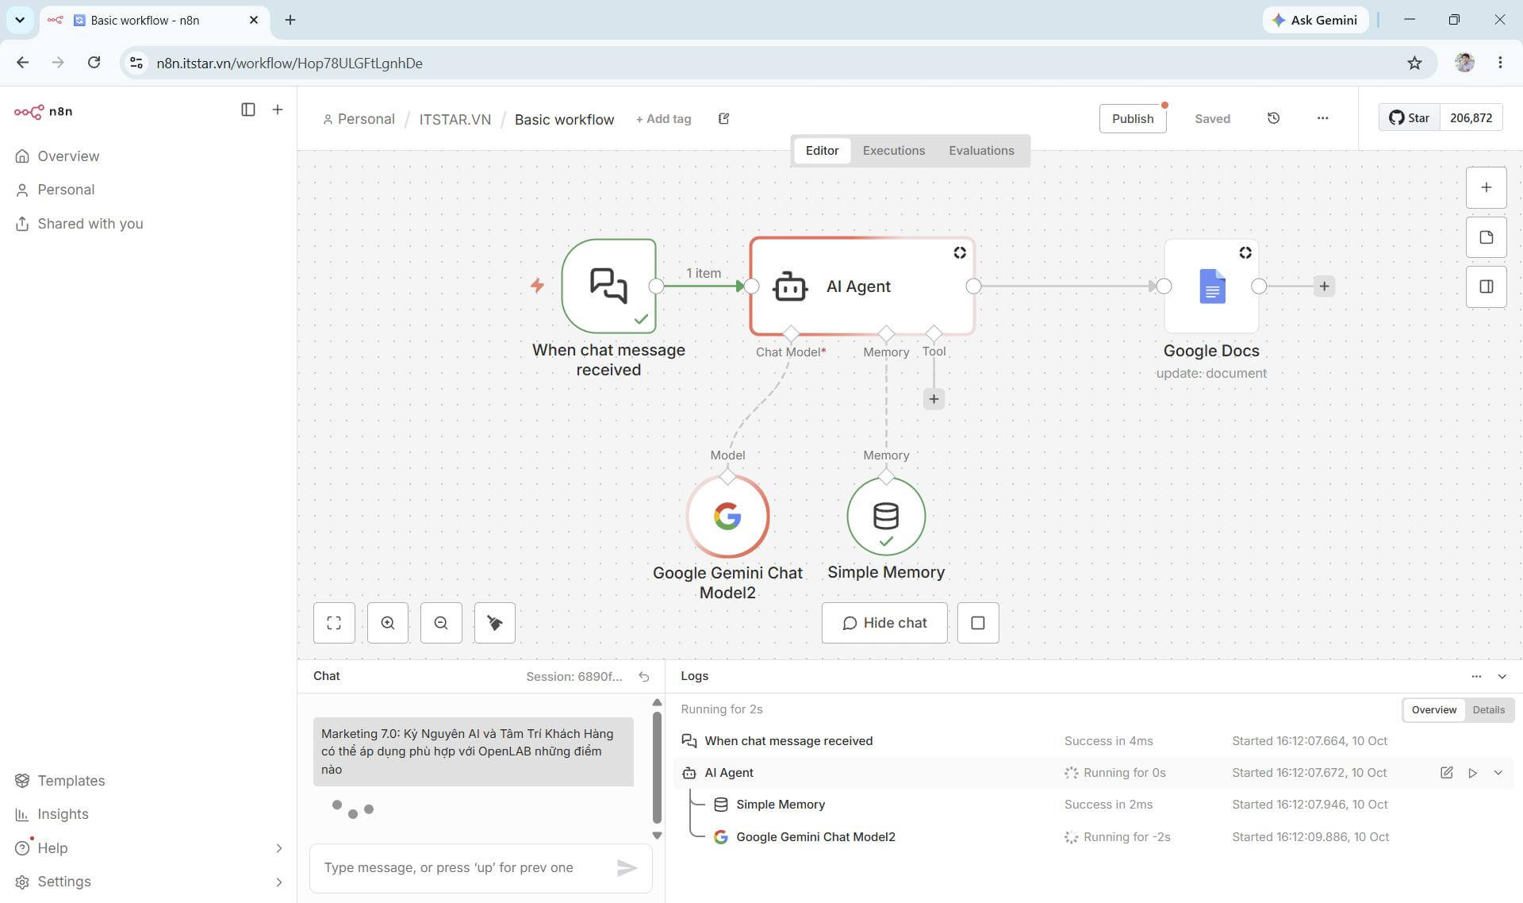Select Simple Memory log row

(x=1093, y=805)
